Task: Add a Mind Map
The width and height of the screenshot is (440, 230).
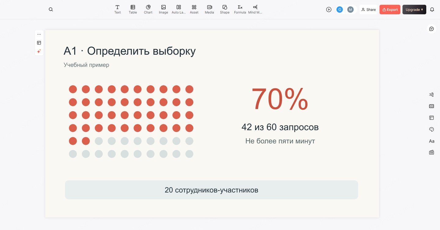Action: [255, 9]
